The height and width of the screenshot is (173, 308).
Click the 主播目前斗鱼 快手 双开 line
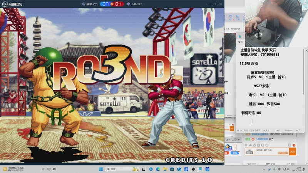tap(258, 50)
